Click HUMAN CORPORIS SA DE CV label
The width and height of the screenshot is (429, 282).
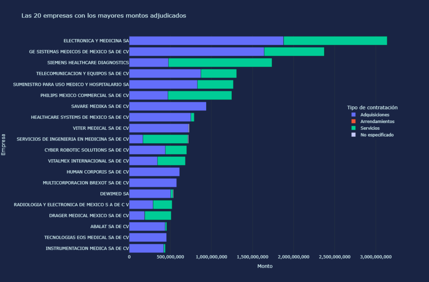click(98, 172)
